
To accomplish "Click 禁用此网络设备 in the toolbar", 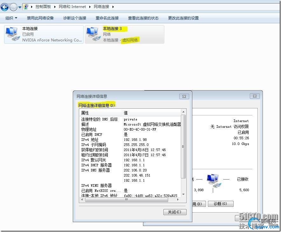I will [40, 18].
